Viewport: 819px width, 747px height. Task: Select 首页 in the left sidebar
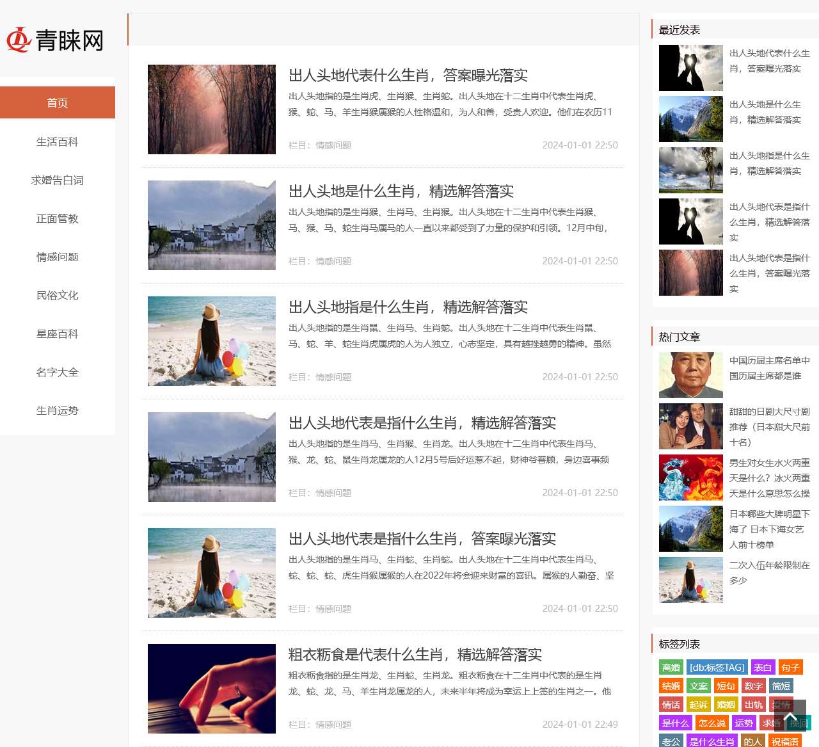click(58, 102)
